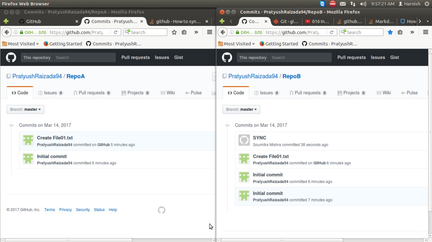Viewport: 432px width, 242px height.
Task: Bookmark page with star in RepoA window
Action: click(x=174, y=32)
